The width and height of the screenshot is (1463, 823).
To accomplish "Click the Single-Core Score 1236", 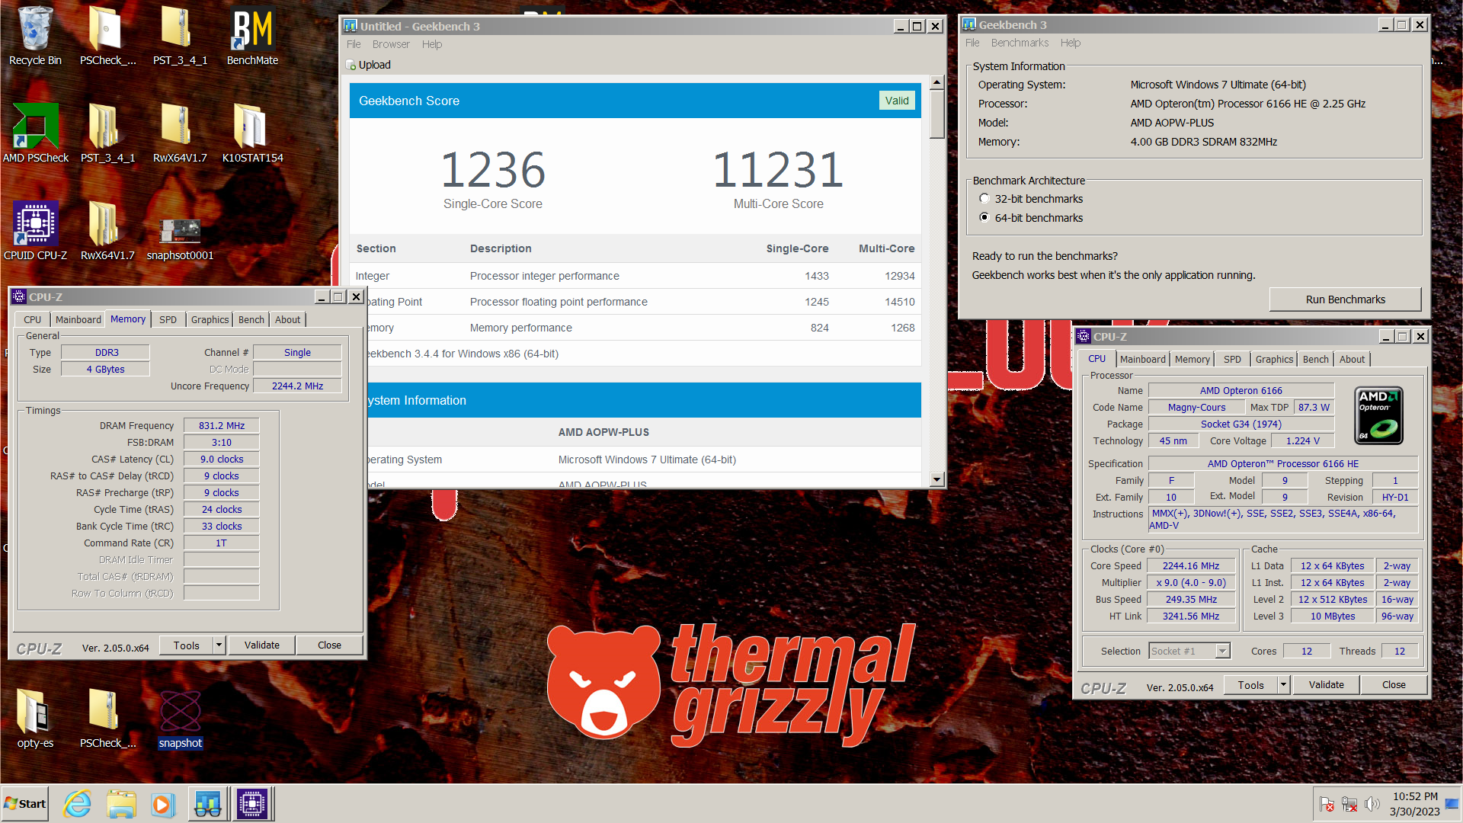I will (493, 170).
